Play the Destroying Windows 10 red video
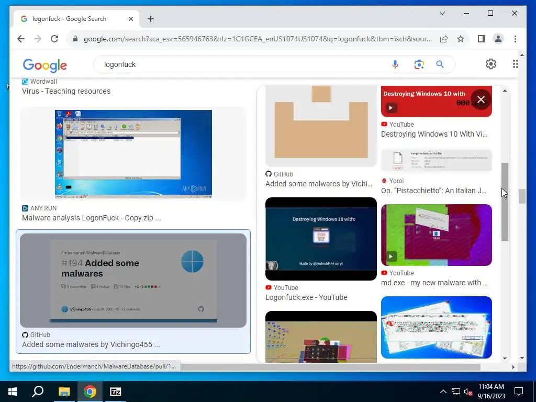 (436, 101)
